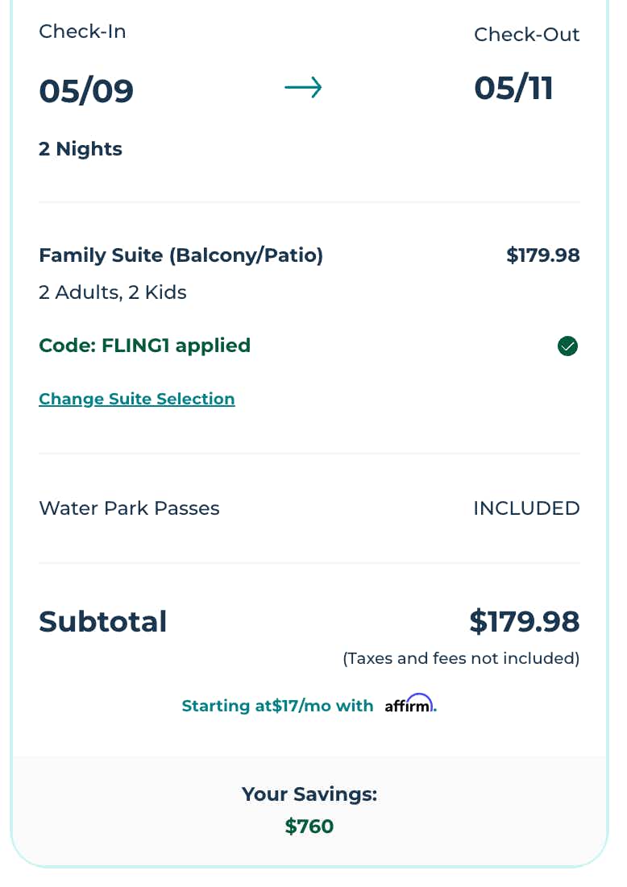Click the arrow between check-in and check-out
The image size is (627, 887).
click(x=303, y=88)
